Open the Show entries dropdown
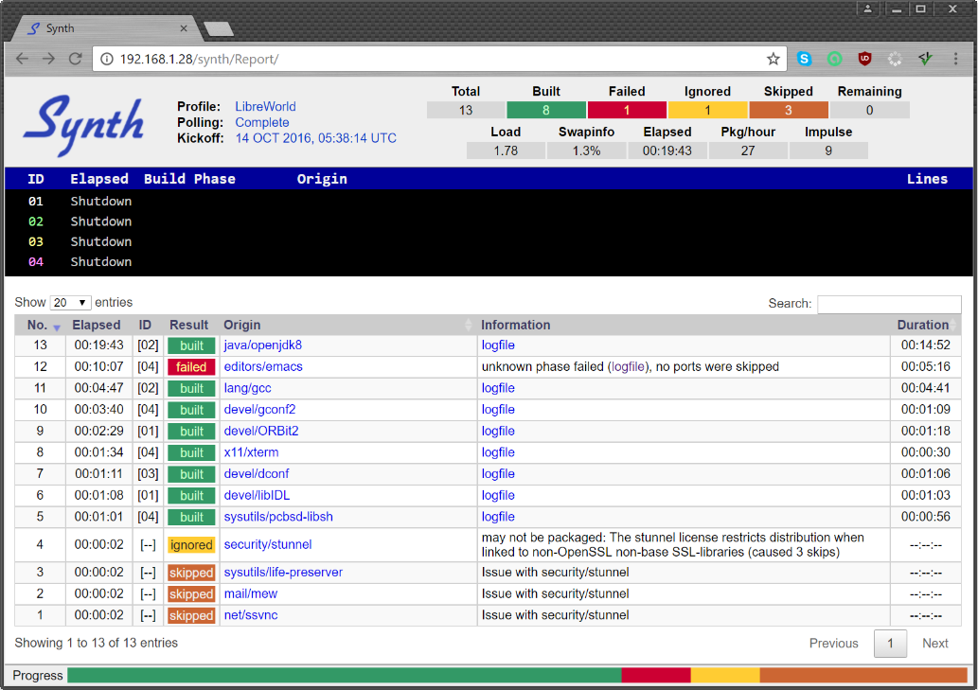 (70, 303)
